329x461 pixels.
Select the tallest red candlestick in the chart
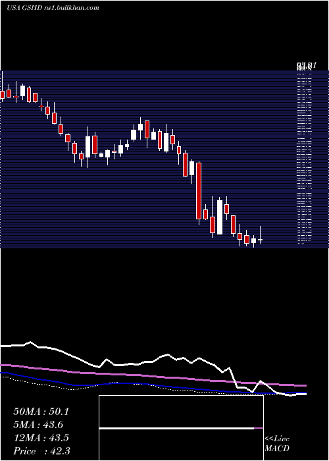(199, 191)
